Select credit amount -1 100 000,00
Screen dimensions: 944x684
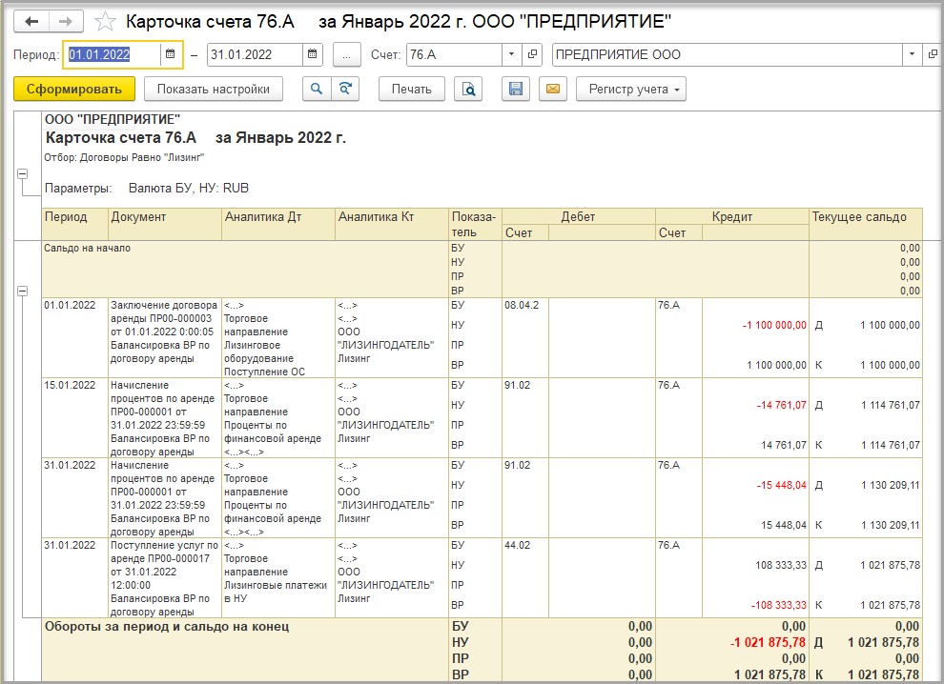point(773,326)
